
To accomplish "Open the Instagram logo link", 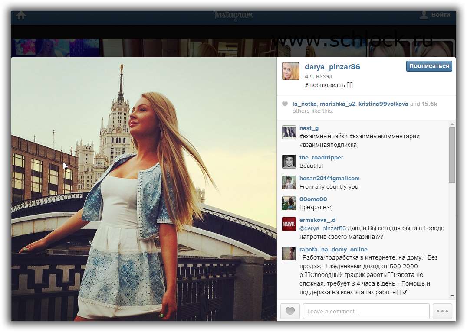I will [233, 15].
